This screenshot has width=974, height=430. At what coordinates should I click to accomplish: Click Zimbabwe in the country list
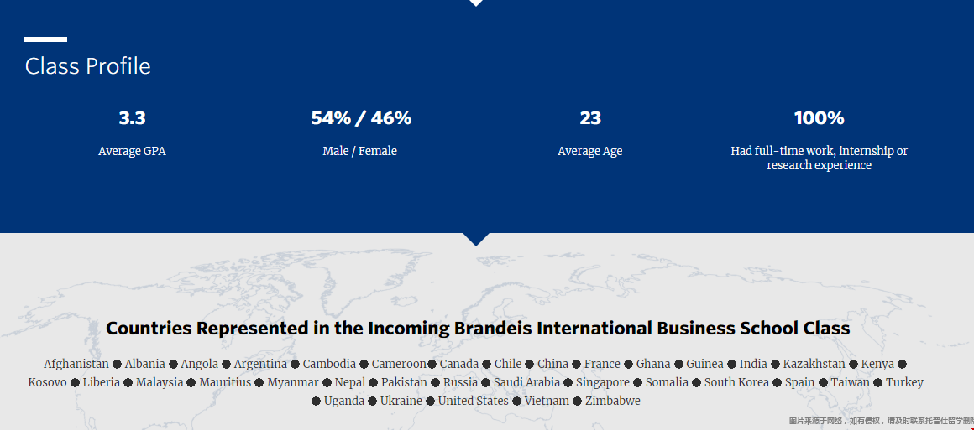click(612, 401)
